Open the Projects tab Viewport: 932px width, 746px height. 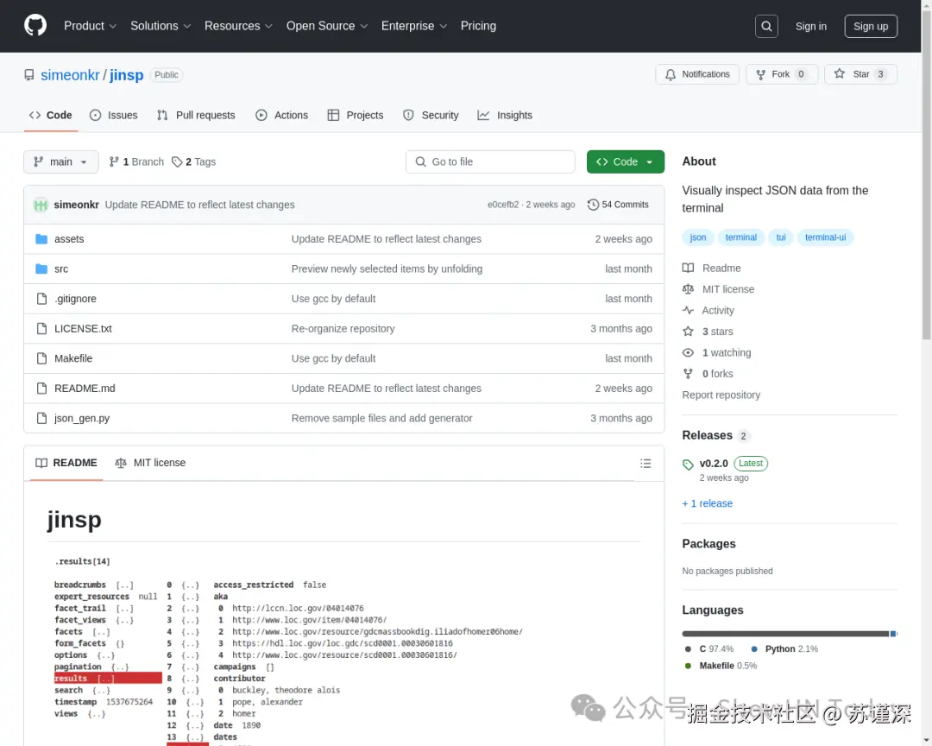(x=356, y=116)
